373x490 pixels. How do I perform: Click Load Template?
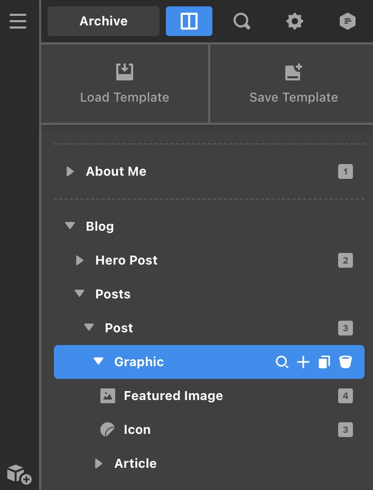pyautogui.click(x=125, y=84)
